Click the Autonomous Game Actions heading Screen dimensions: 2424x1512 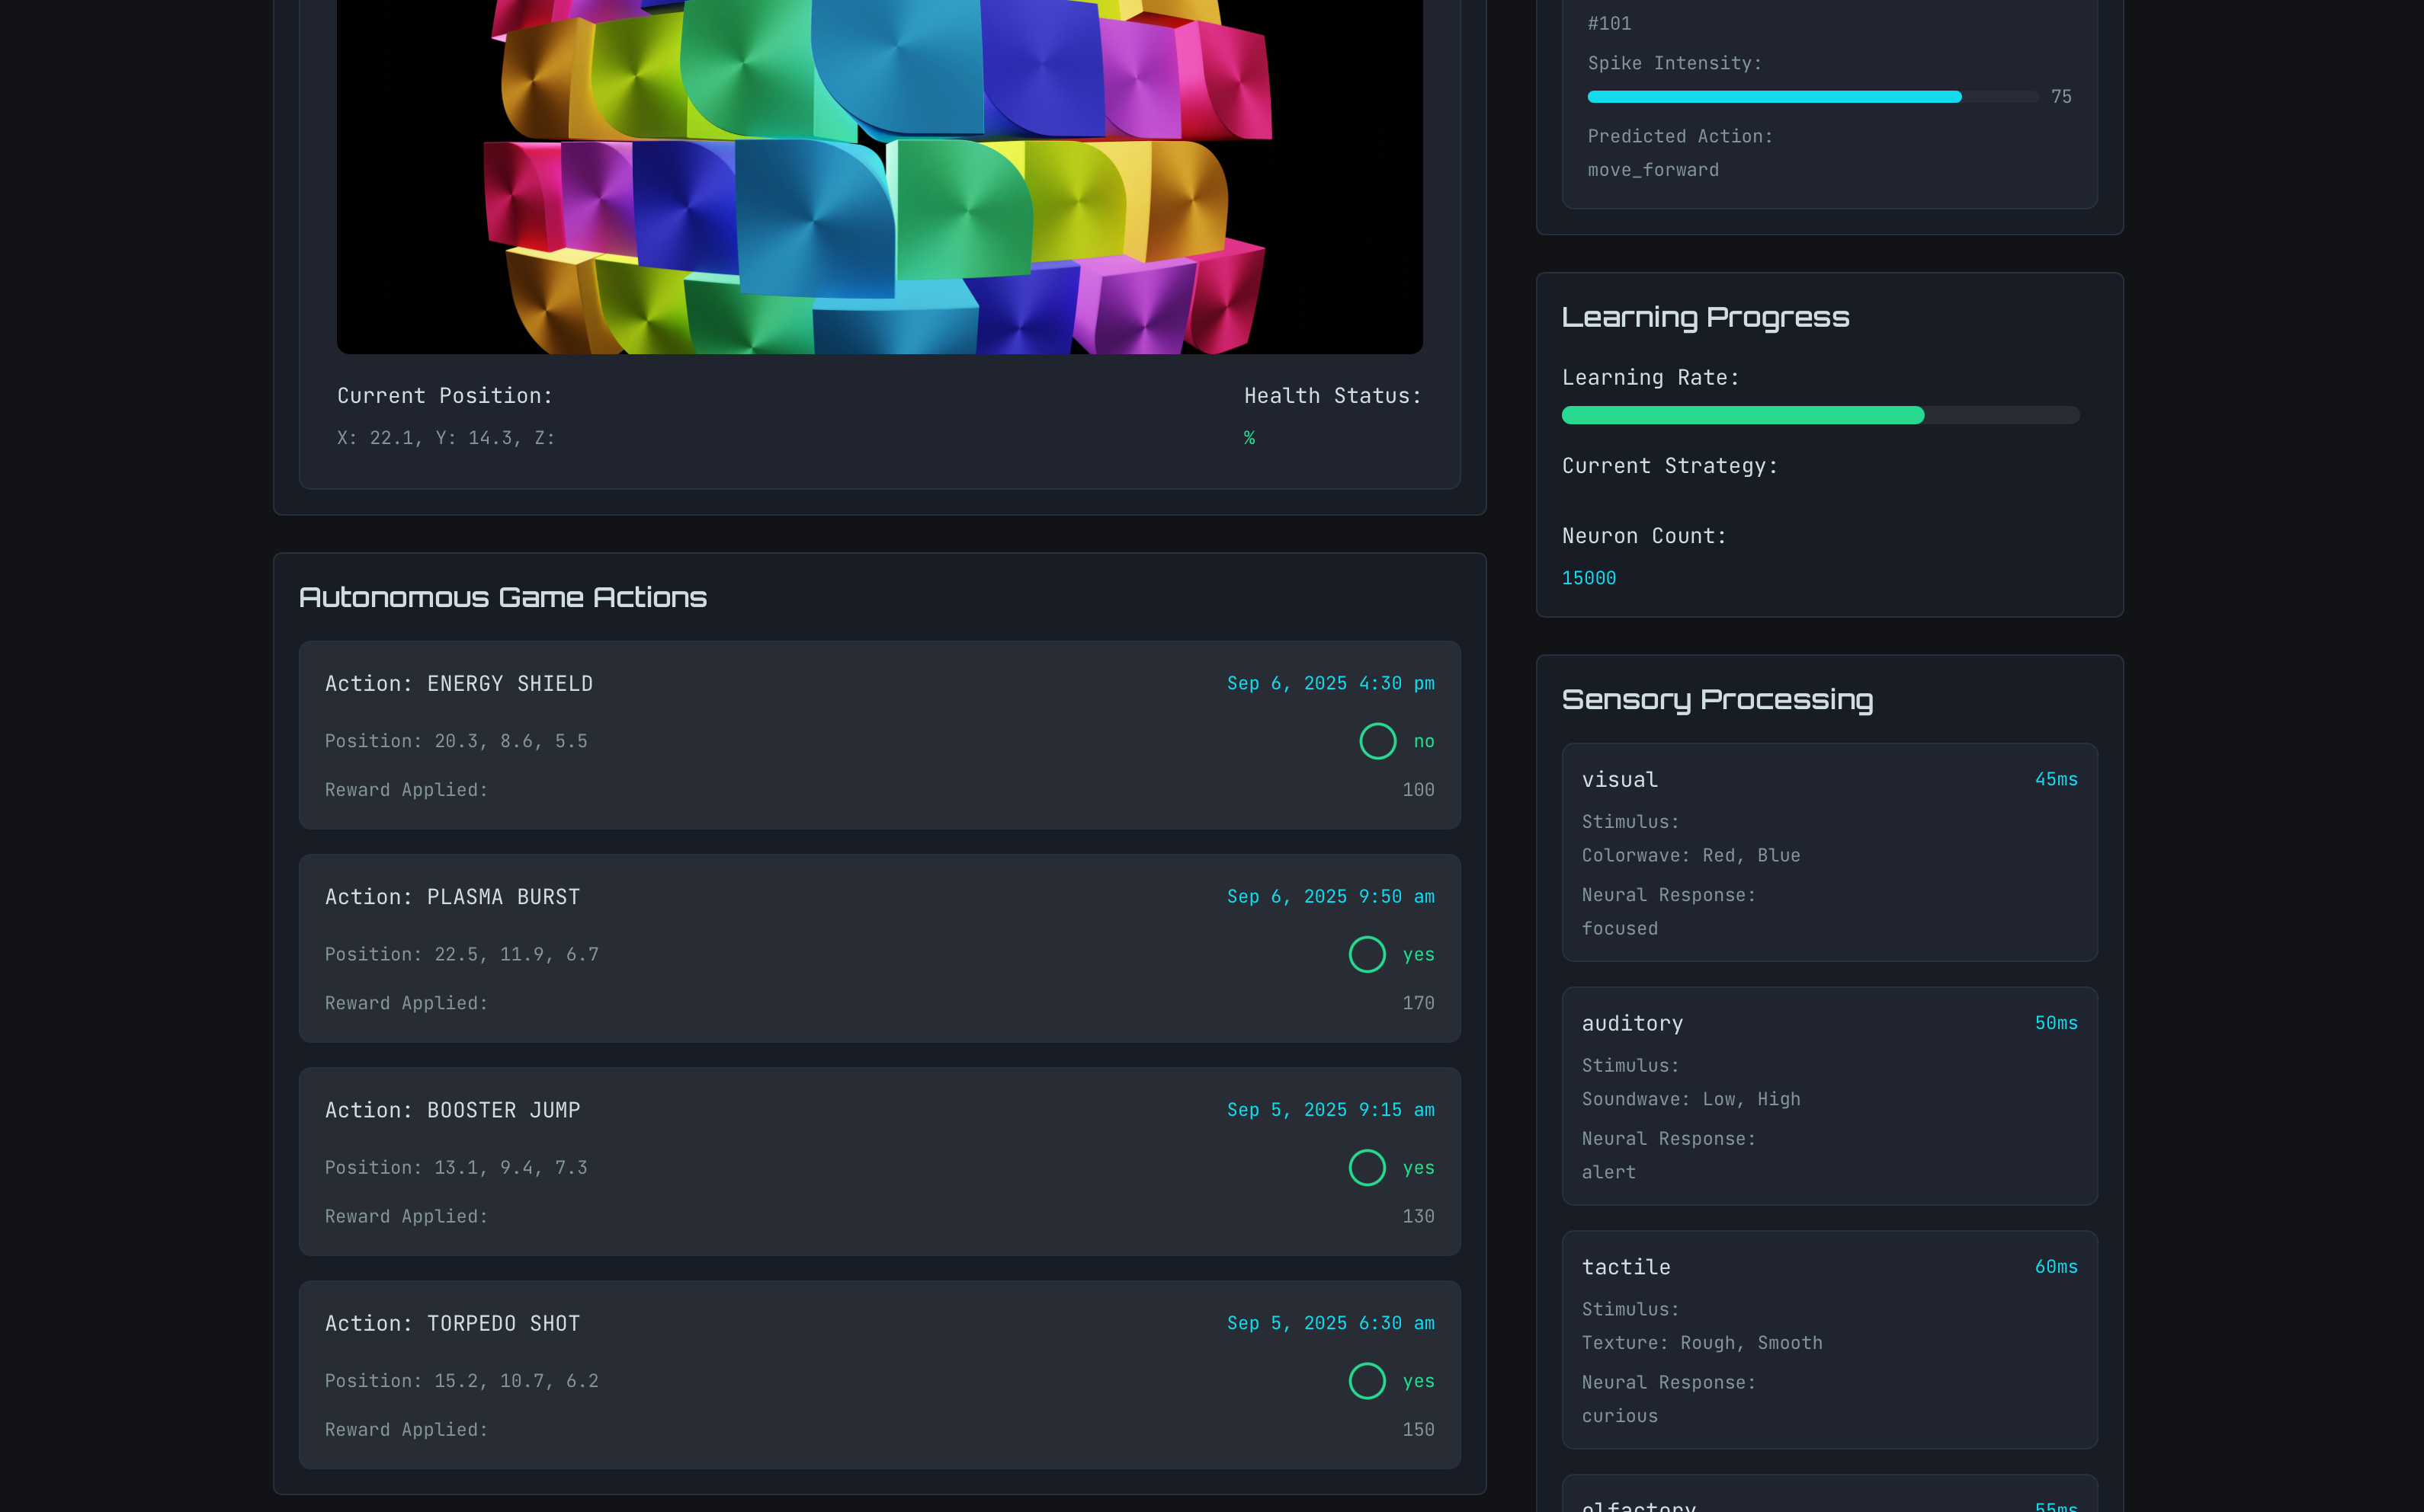pyautogui.click(x=502, y=597)
